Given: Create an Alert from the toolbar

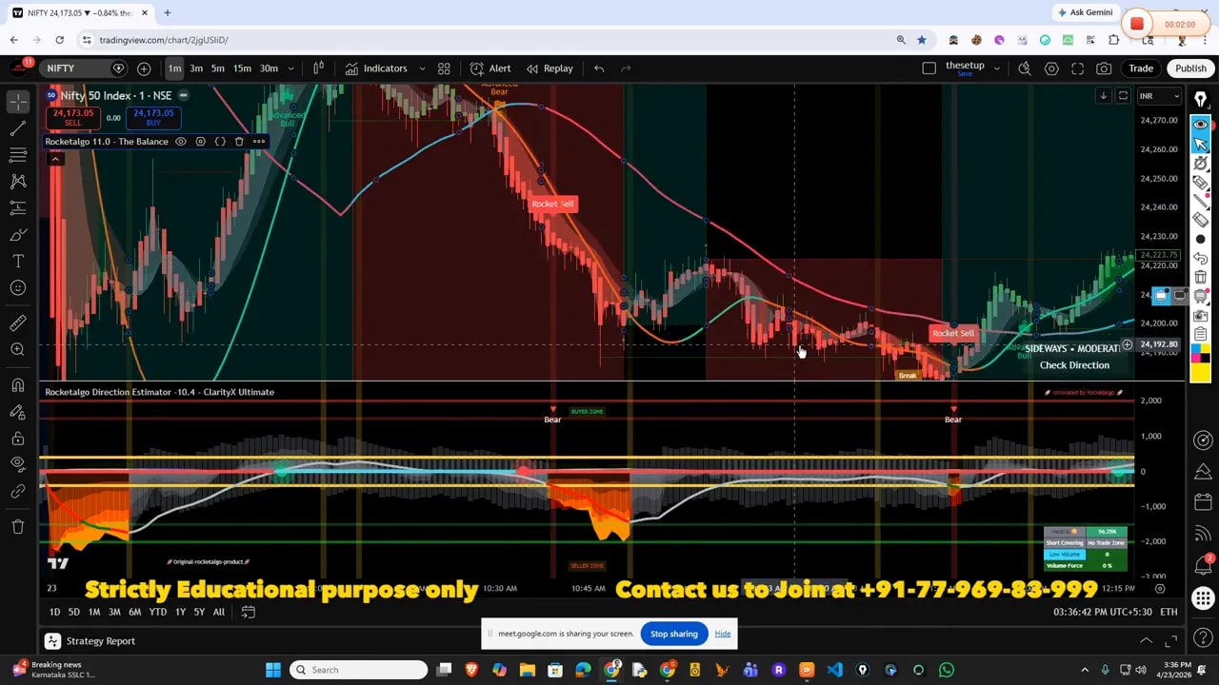Looking at the screenshot, I should 490,68.
